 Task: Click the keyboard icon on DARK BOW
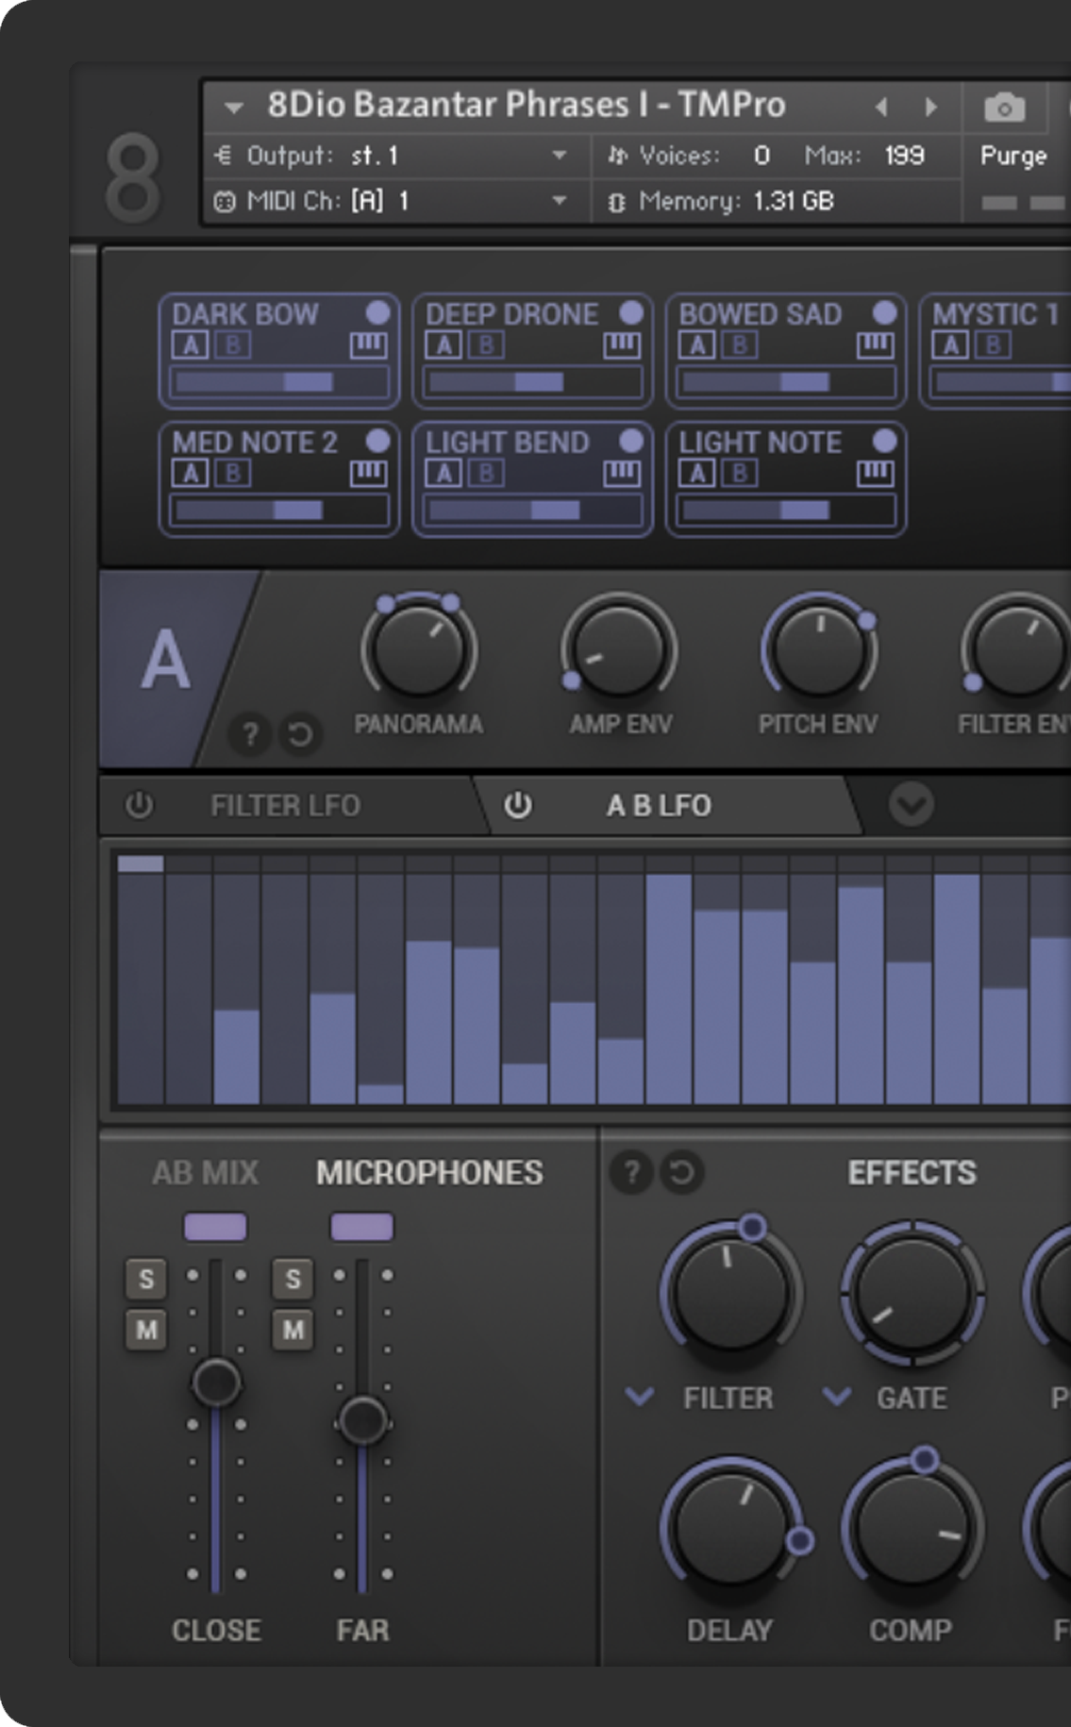tap(368, 346)
